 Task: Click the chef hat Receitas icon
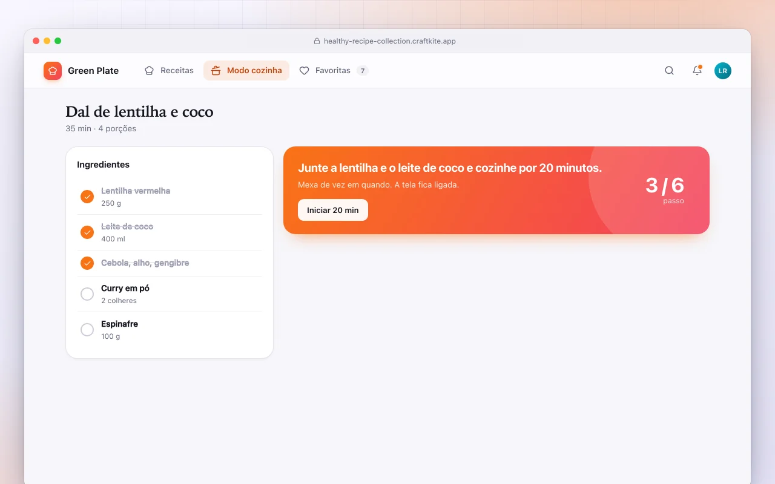pos(149,71)
